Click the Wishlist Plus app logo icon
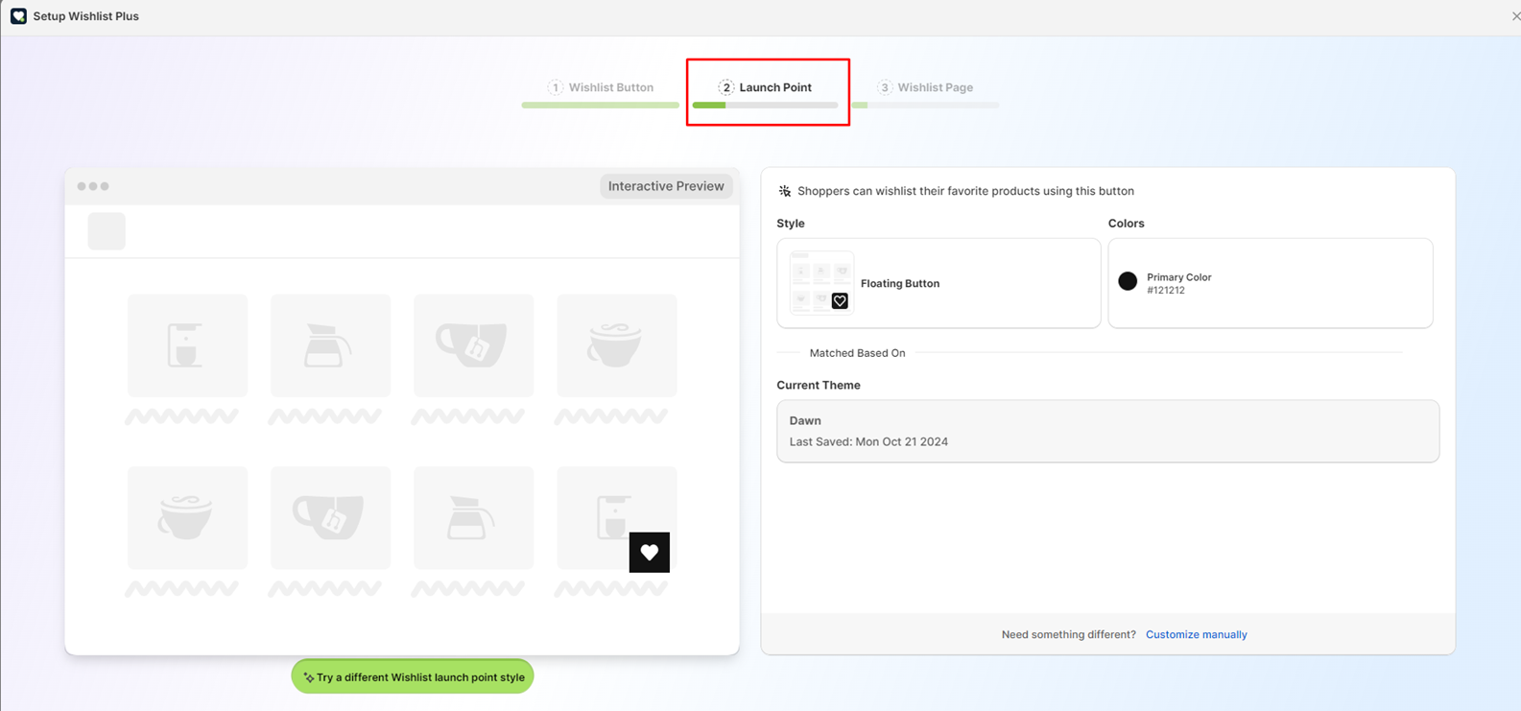Screen dimensions: 1521x711 (x=18, y=16)
